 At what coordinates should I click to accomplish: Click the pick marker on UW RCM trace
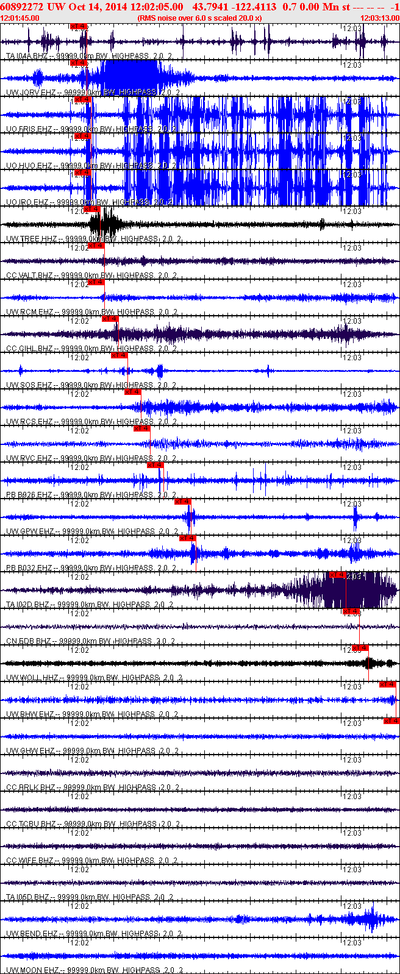pyautogui.click(x=96, y=282)
